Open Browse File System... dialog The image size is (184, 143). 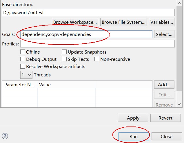point(123,22)
